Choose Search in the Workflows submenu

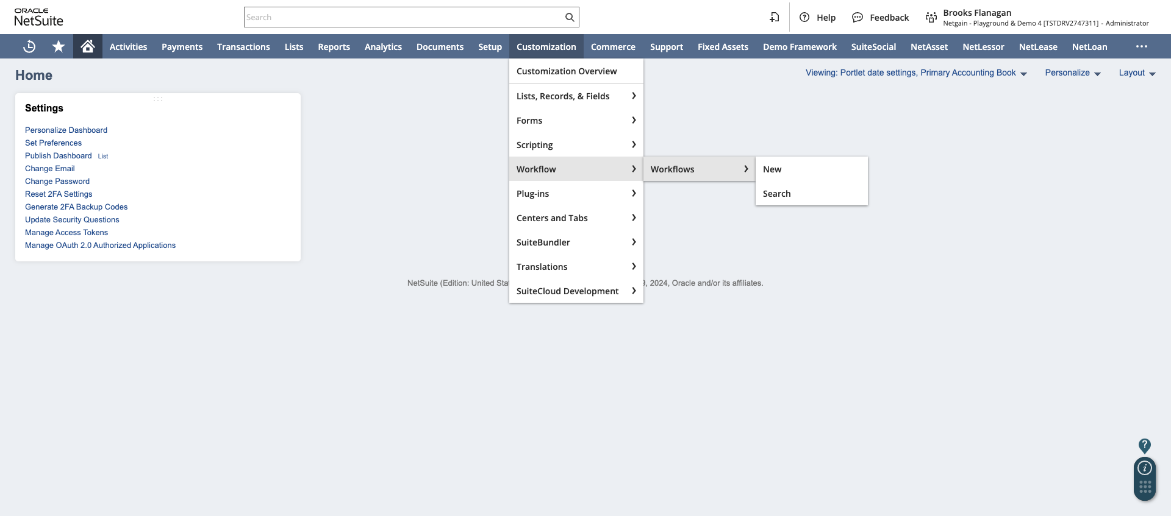pyautogui.click(x=776, y=194)
